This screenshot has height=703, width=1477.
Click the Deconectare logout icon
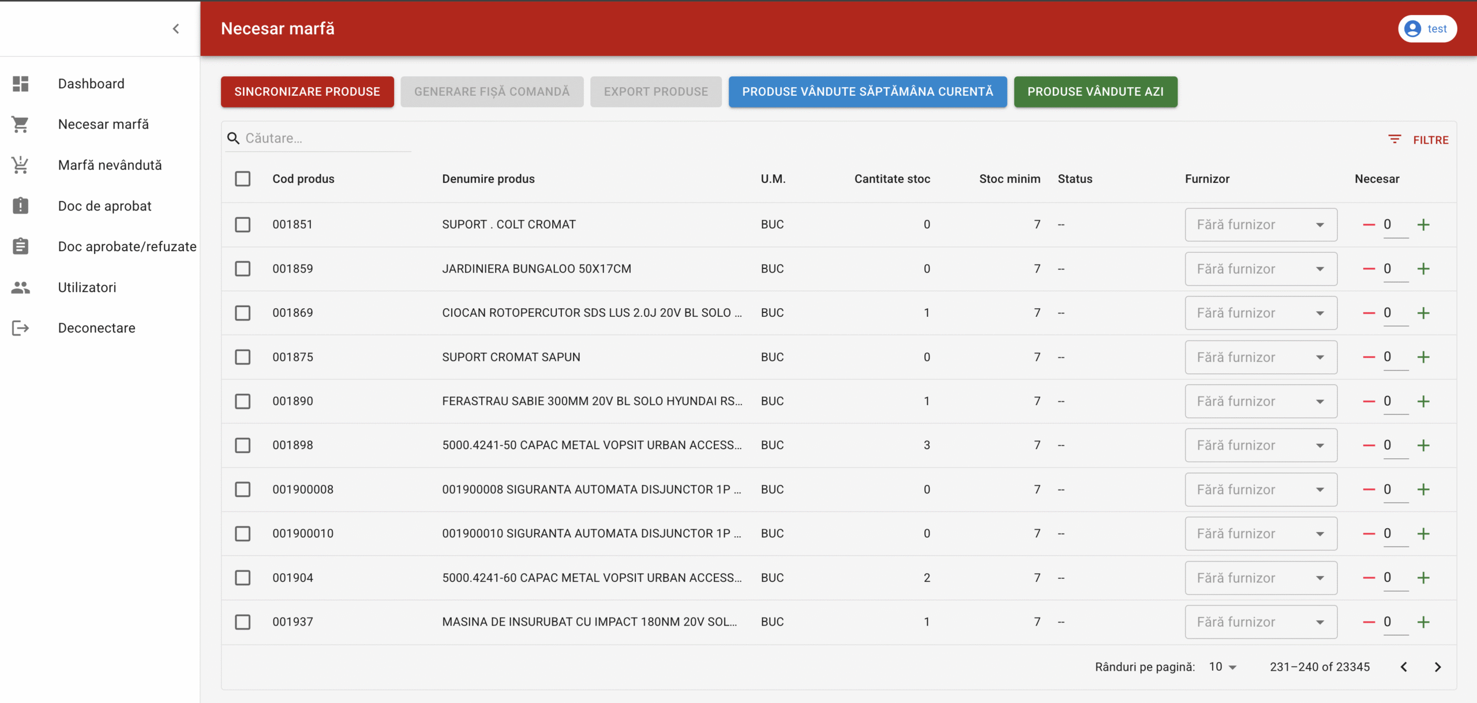point(21,328)
